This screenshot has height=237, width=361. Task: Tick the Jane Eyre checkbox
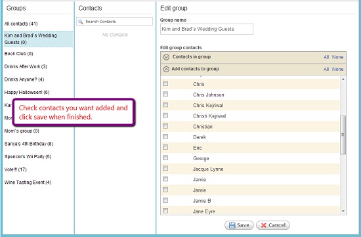coord(165,211)
